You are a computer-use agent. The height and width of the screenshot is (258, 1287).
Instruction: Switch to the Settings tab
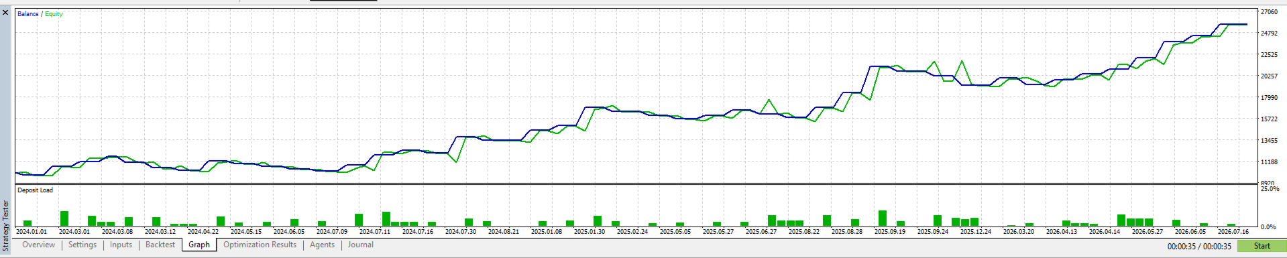[82, 245]
